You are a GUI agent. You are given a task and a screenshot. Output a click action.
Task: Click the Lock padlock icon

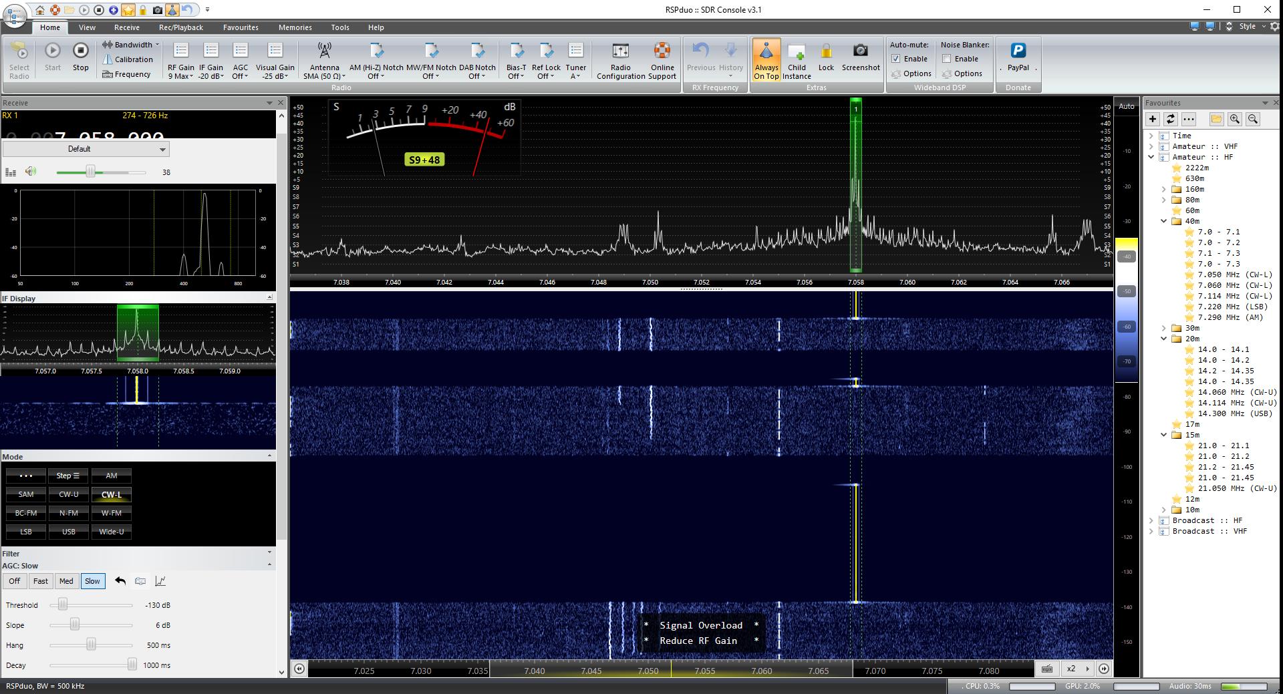(826, 51)
